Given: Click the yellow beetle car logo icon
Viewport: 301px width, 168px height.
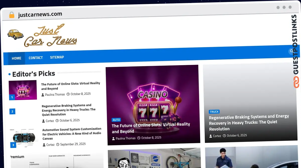Looking at the screenshot, I should click(15, 34).
